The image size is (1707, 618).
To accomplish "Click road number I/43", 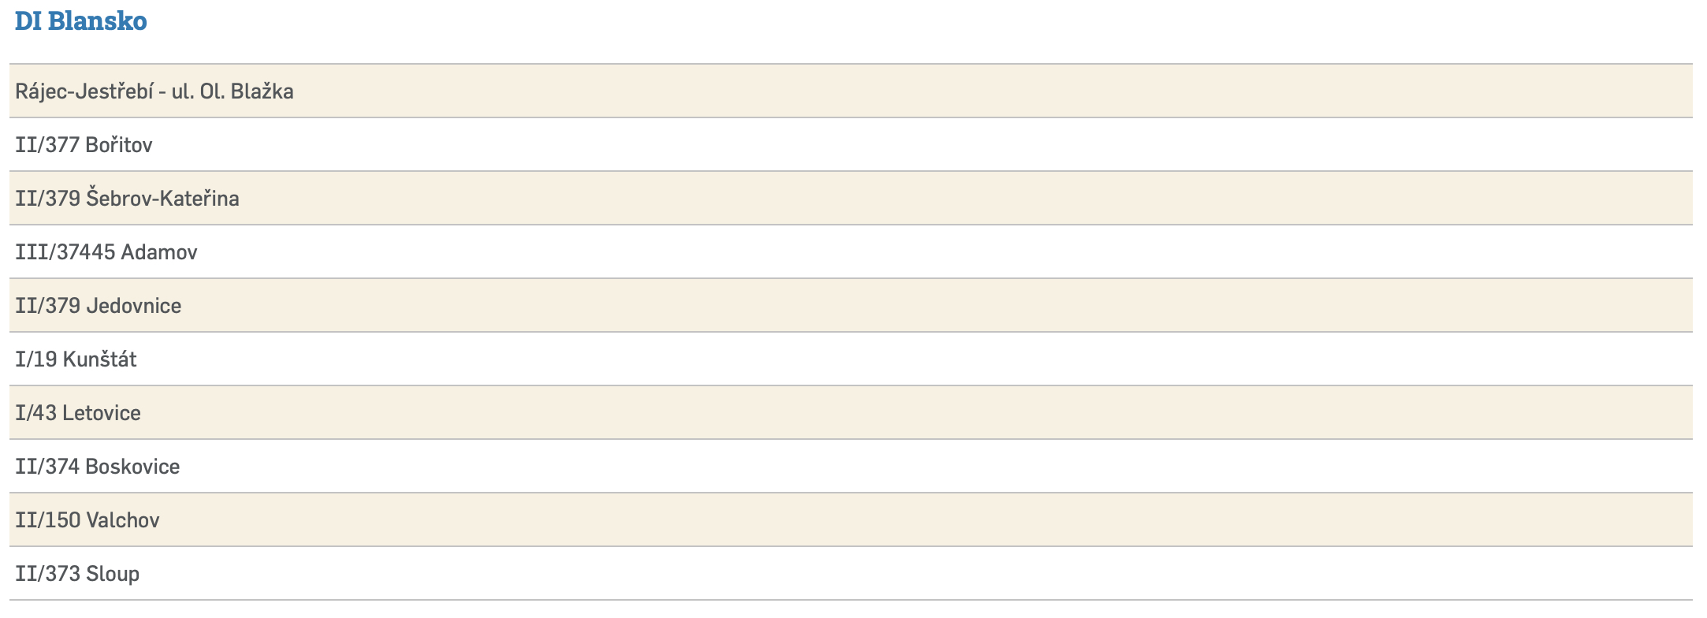I will (x=36, y=413).
